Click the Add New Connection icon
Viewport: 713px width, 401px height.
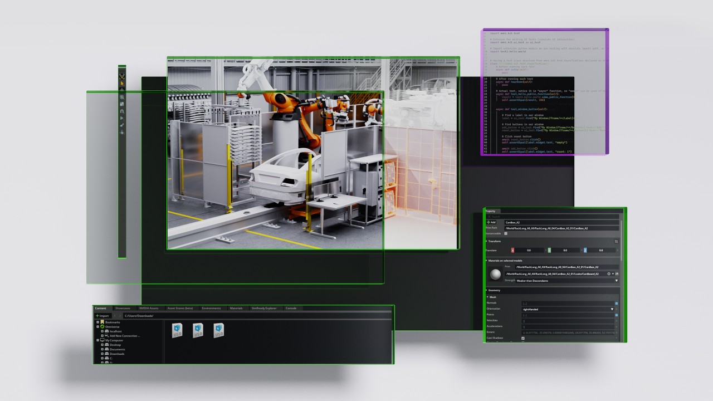click(x=107, y=336)
